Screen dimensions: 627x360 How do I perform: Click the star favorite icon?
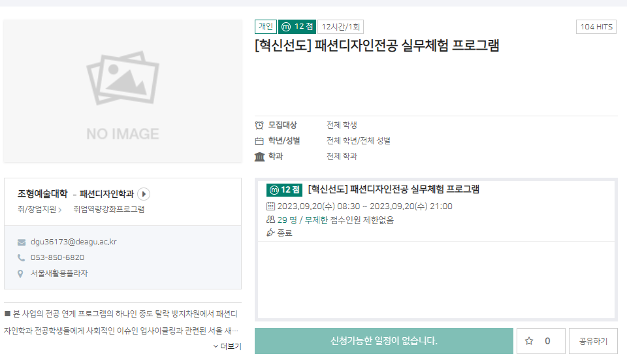[529, 341]
